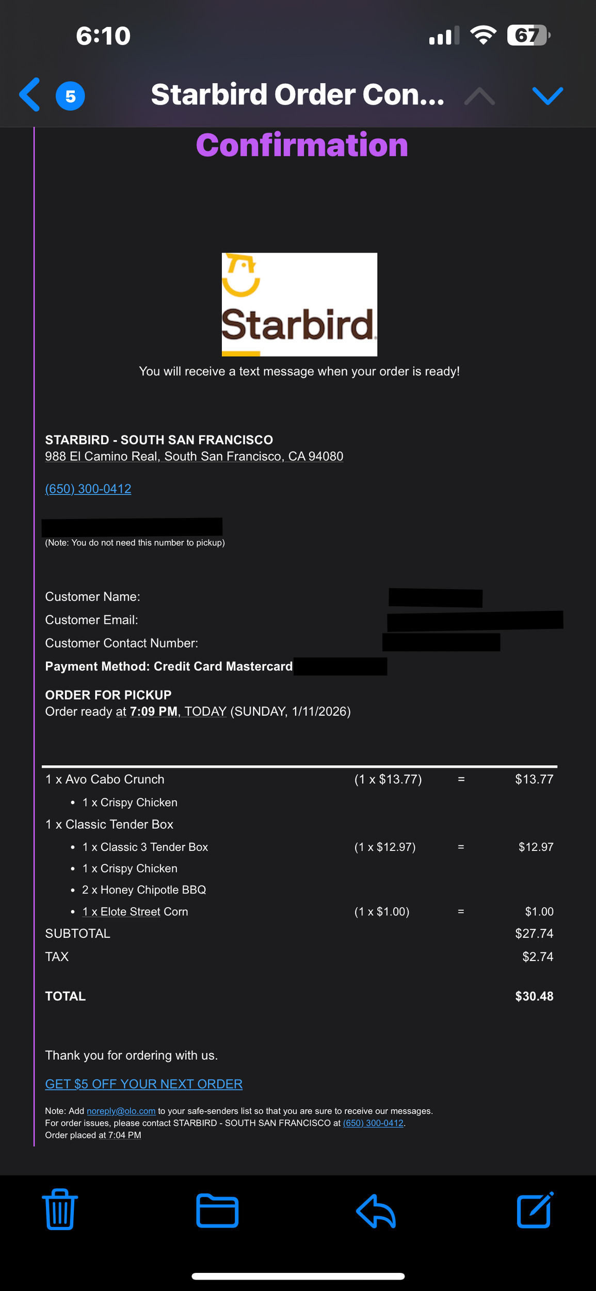This screenshot has height=1291, width=596.
Task: Tap the Starbird Order Con... email title
Action: coord(297,95)
